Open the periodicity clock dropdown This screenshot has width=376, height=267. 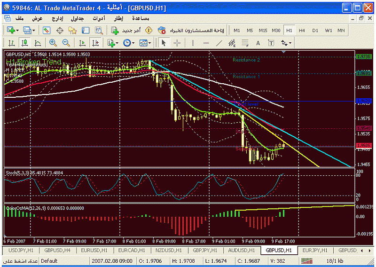[x=128, y=43]
